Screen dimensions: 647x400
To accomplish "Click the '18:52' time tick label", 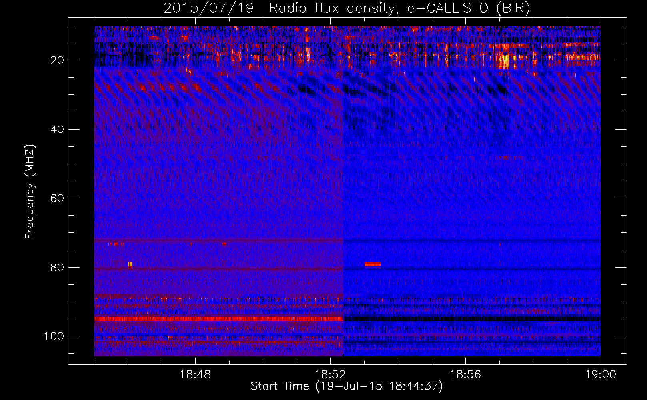I will pyautogui.click(x=330, y=375).
